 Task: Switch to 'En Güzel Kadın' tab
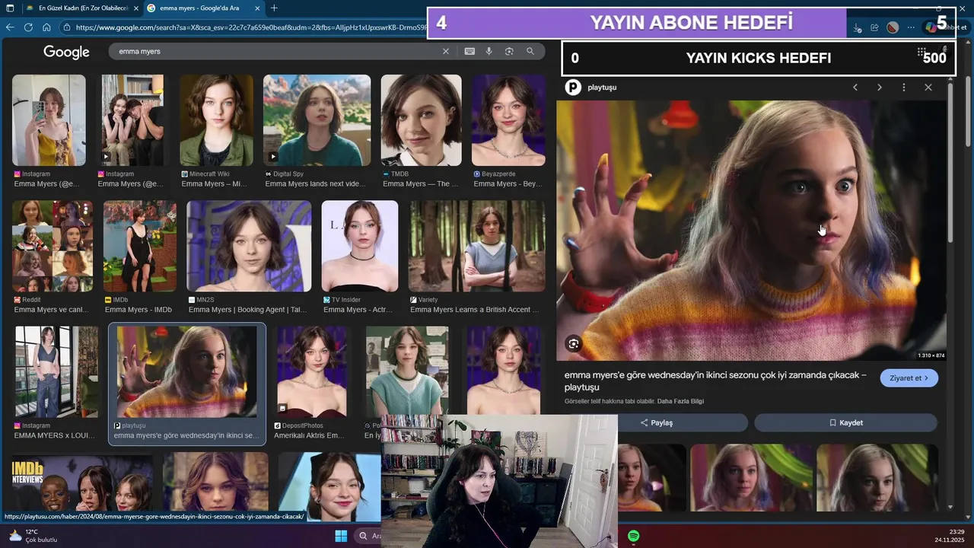[x=81, y=8]
